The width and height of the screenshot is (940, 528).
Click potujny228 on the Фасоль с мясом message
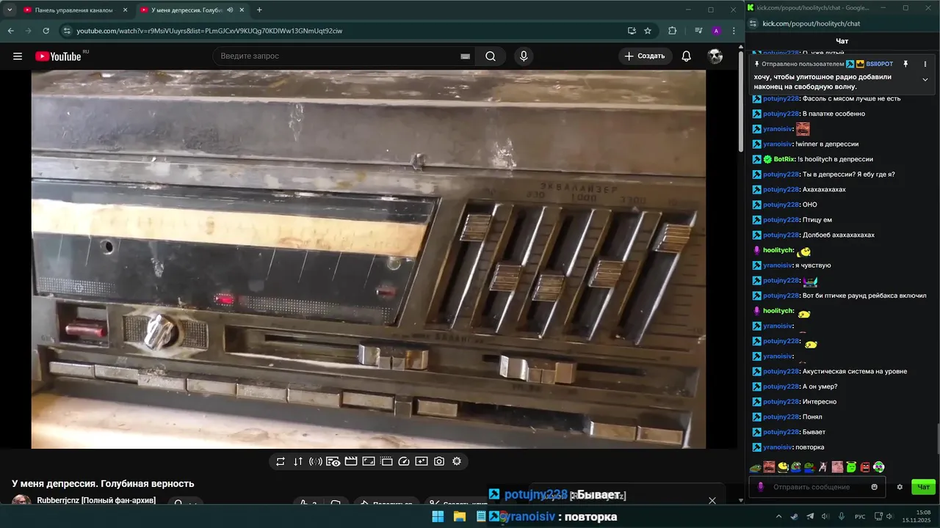(781, 98)
